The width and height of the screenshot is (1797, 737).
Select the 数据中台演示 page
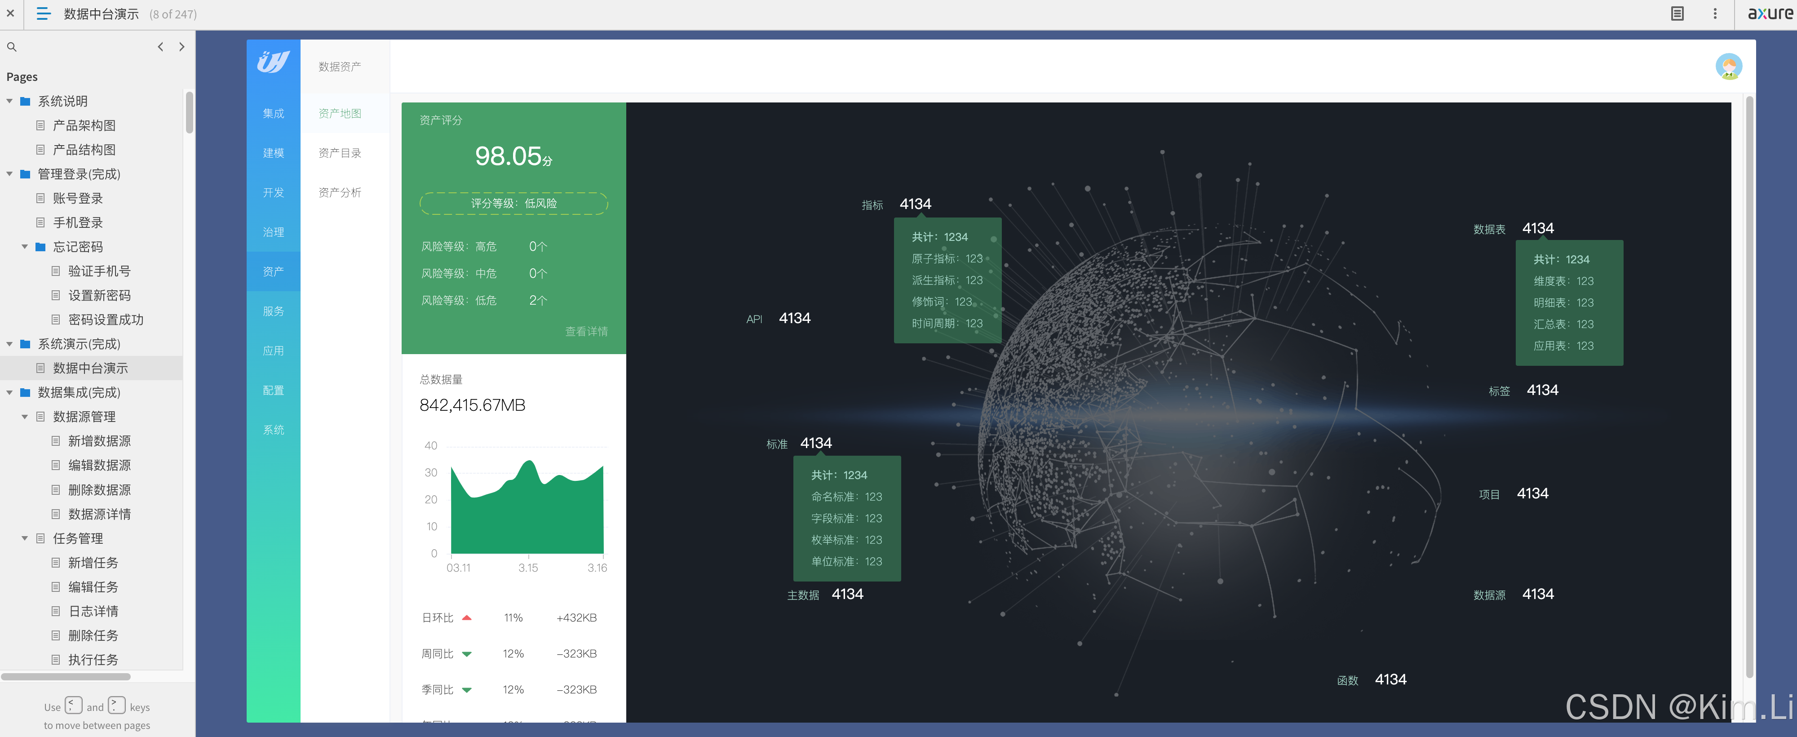pos(91,368)
